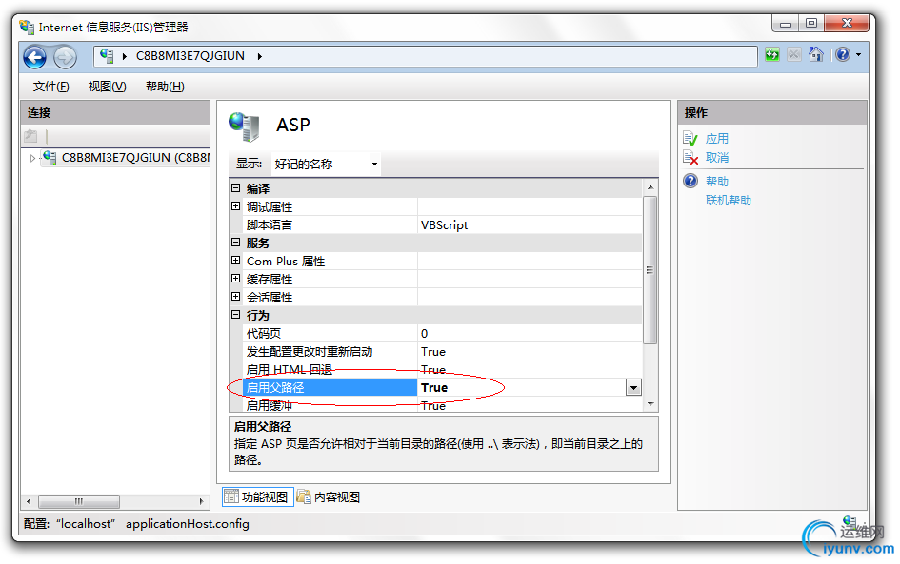Open the dropdown arrow beside the toolbar help icon
Image resolution: width=900 pixels, height=564 pixels.
coord(859,55)
